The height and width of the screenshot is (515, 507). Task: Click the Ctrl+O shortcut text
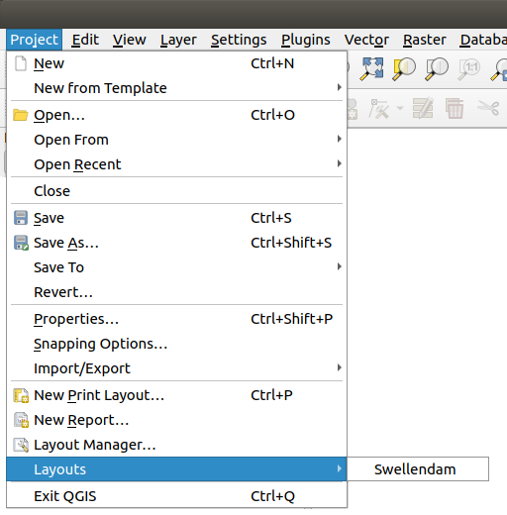coord(272,115)
